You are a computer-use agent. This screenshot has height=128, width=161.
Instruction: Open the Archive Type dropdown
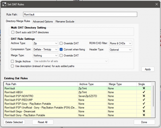click(x=45, y=43)
